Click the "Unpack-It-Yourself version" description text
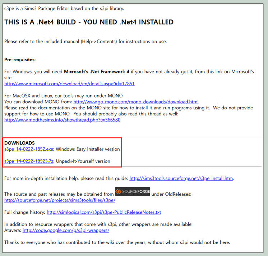 (x=83, y=161)
